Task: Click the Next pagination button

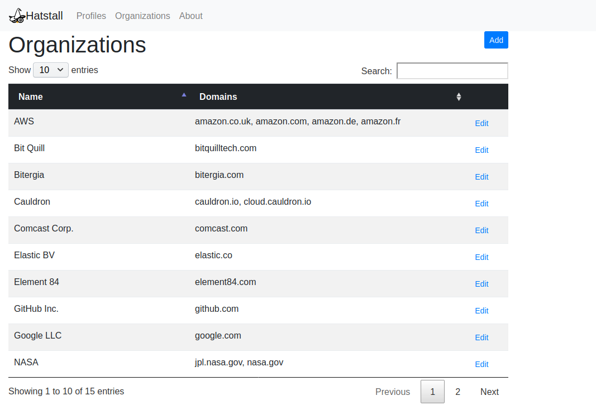Action: [x=489, y=392]
